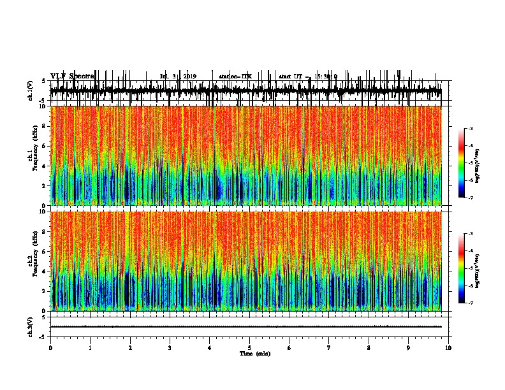
Task: Click time axis tick label '7'
Action: [x=329, y=348]
